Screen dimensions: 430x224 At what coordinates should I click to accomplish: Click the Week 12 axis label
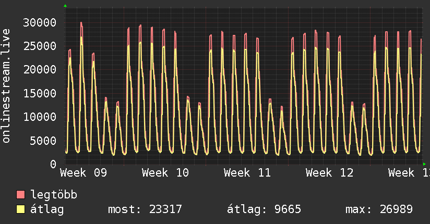(329, 173)
